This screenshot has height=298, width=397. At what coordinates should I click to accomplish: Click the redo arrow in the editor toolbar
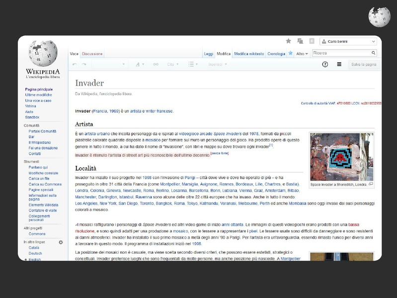tap(84, 64)
